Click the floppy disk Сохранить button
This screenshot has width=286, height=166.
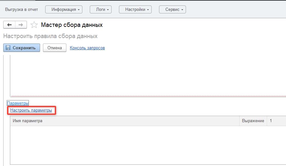click(x=21, y=48)
